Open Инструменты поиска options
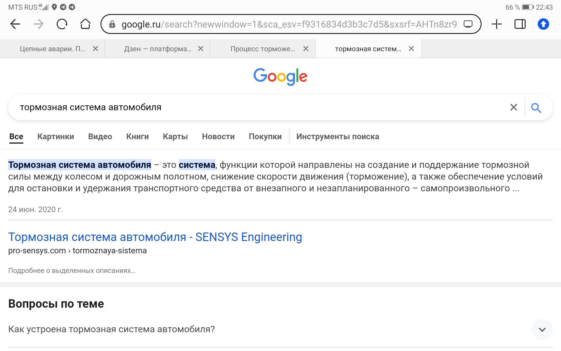Image resolution: width=561 pixels, height=351 pixels. pos(337,137)
